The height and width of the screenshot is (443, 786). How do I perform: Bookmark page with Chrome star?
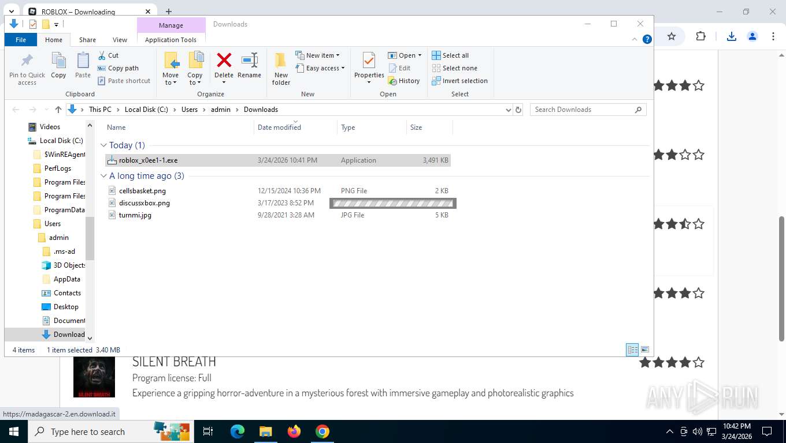[x=672, y=36]
